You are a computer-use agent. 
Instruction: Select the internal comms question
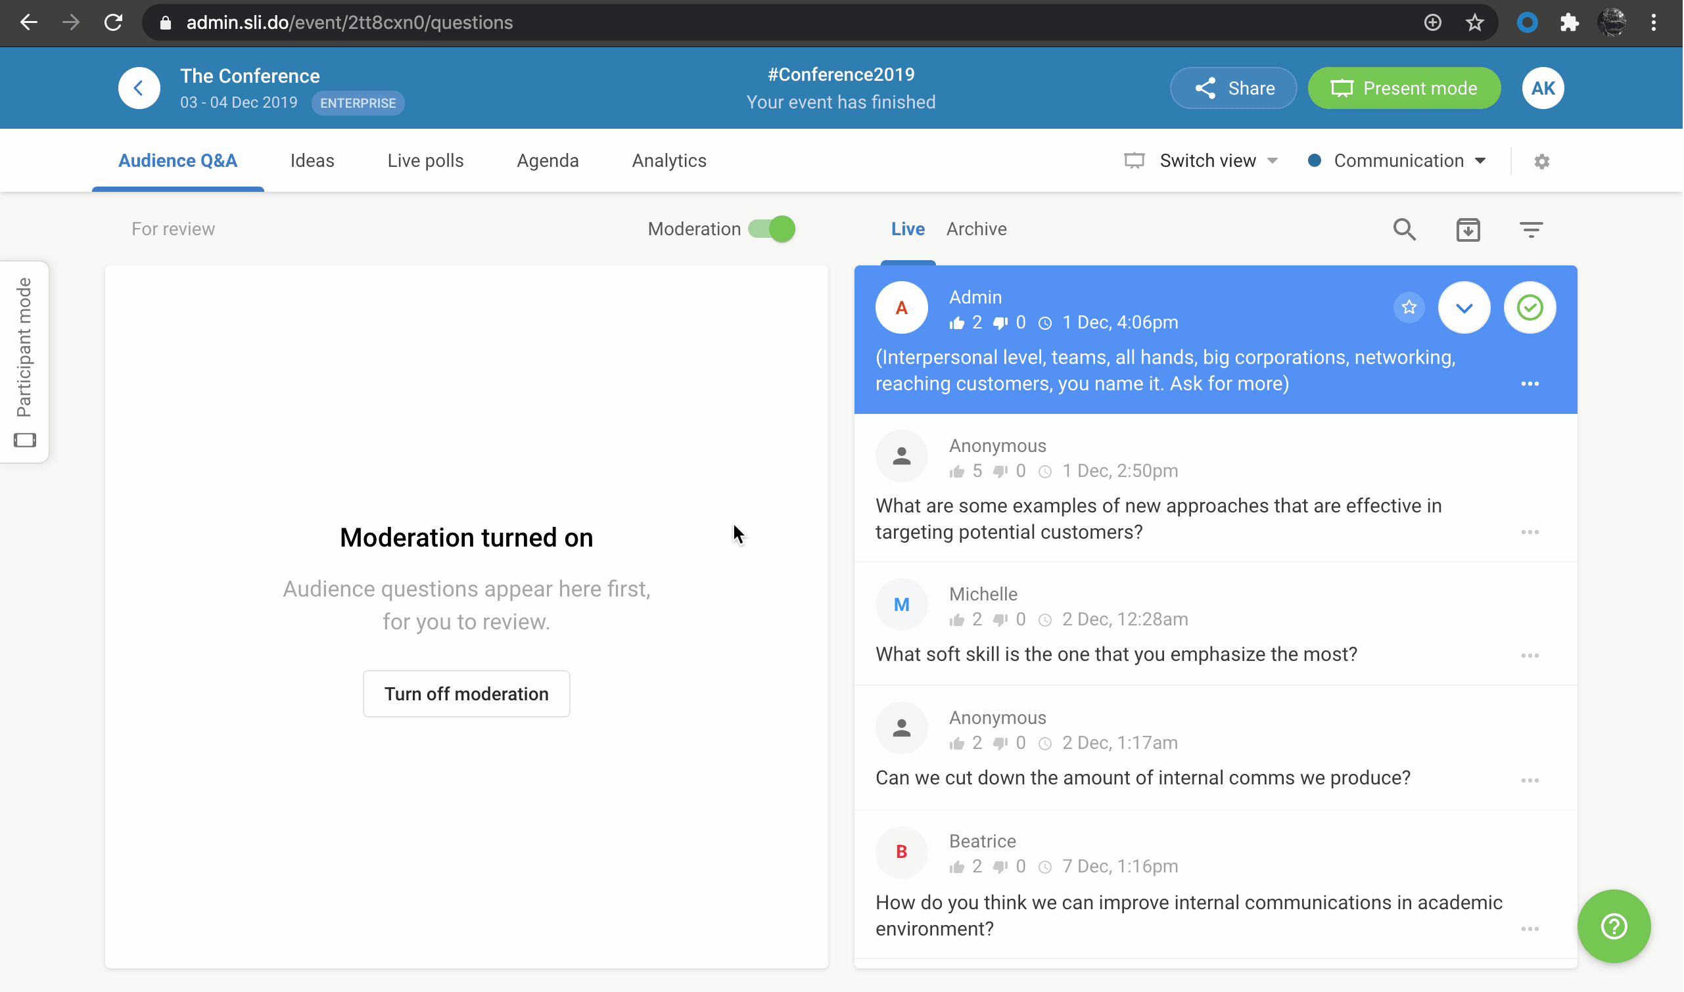(x=1216, y=749)
